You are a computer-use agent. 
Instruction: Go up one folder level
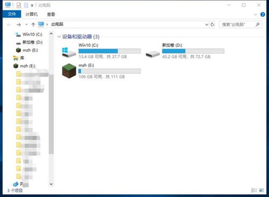coord(33,25)
